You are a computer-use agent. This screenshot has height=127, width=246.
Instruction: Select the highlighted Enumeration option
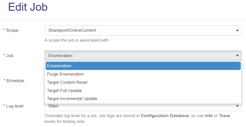pyautogui.click(x=143, y=66)
